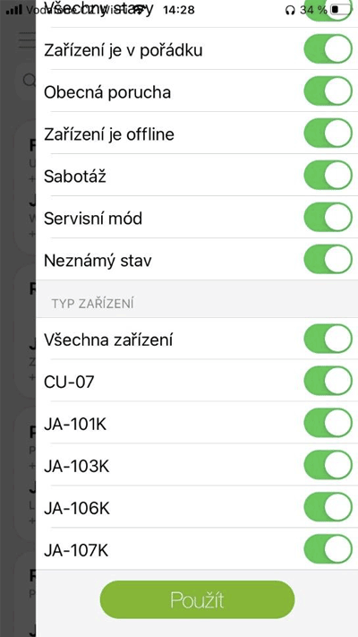
Task: Tap the dimmed hamburger menu icon
Action: point(27,41)
